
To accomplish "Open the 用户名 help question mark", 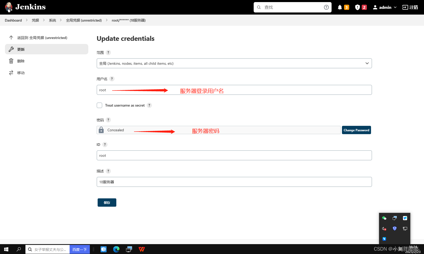I will pos(112,79).
